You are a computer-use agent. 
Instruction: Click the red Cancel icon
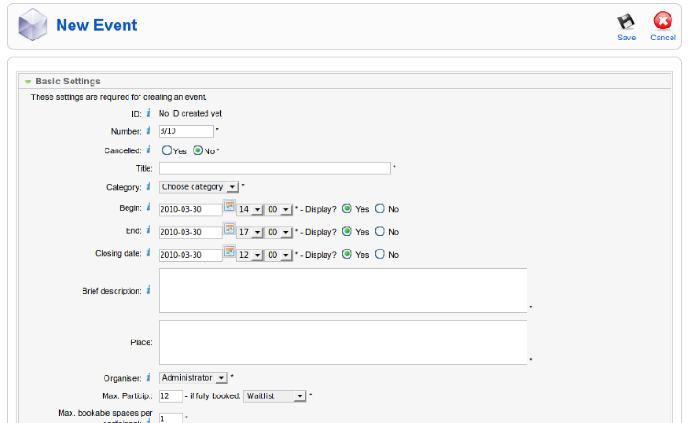[x=662, y=20]
